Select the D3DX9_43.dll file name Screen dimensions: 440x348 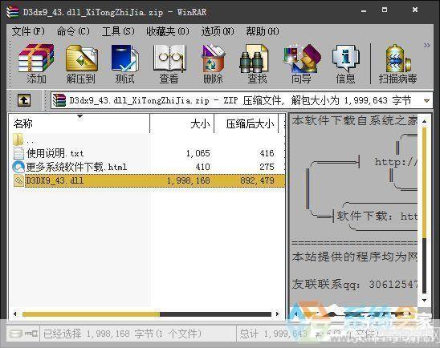(x=55, y=180)
